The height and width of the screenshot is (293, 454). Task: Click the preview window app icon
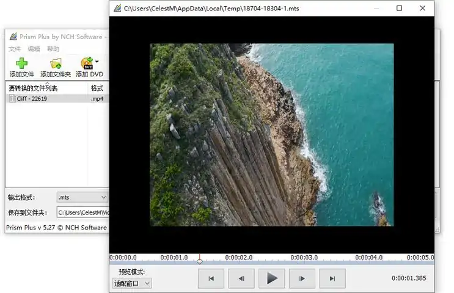(x=117, y=8)
